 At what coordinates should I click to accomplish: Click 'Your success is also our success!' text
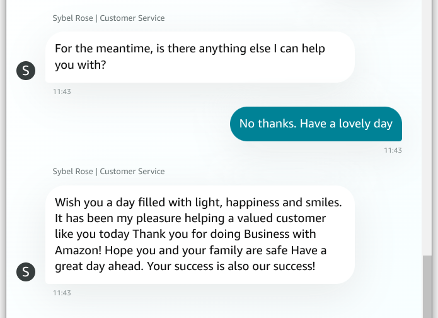(x=231, y=266)
